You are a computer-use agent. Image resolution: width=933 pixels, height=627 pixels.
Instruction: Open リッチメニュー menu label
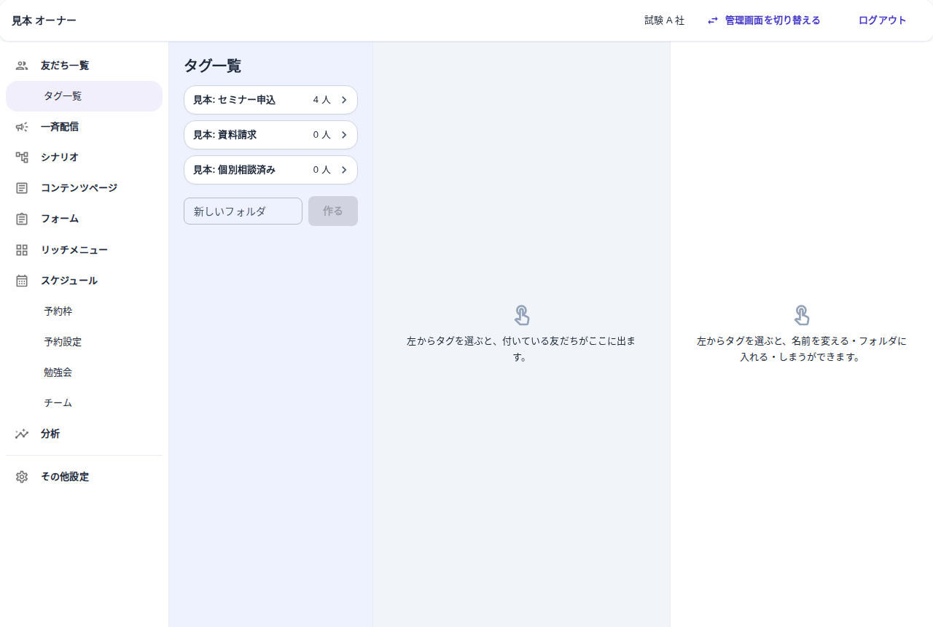point(74,250)
